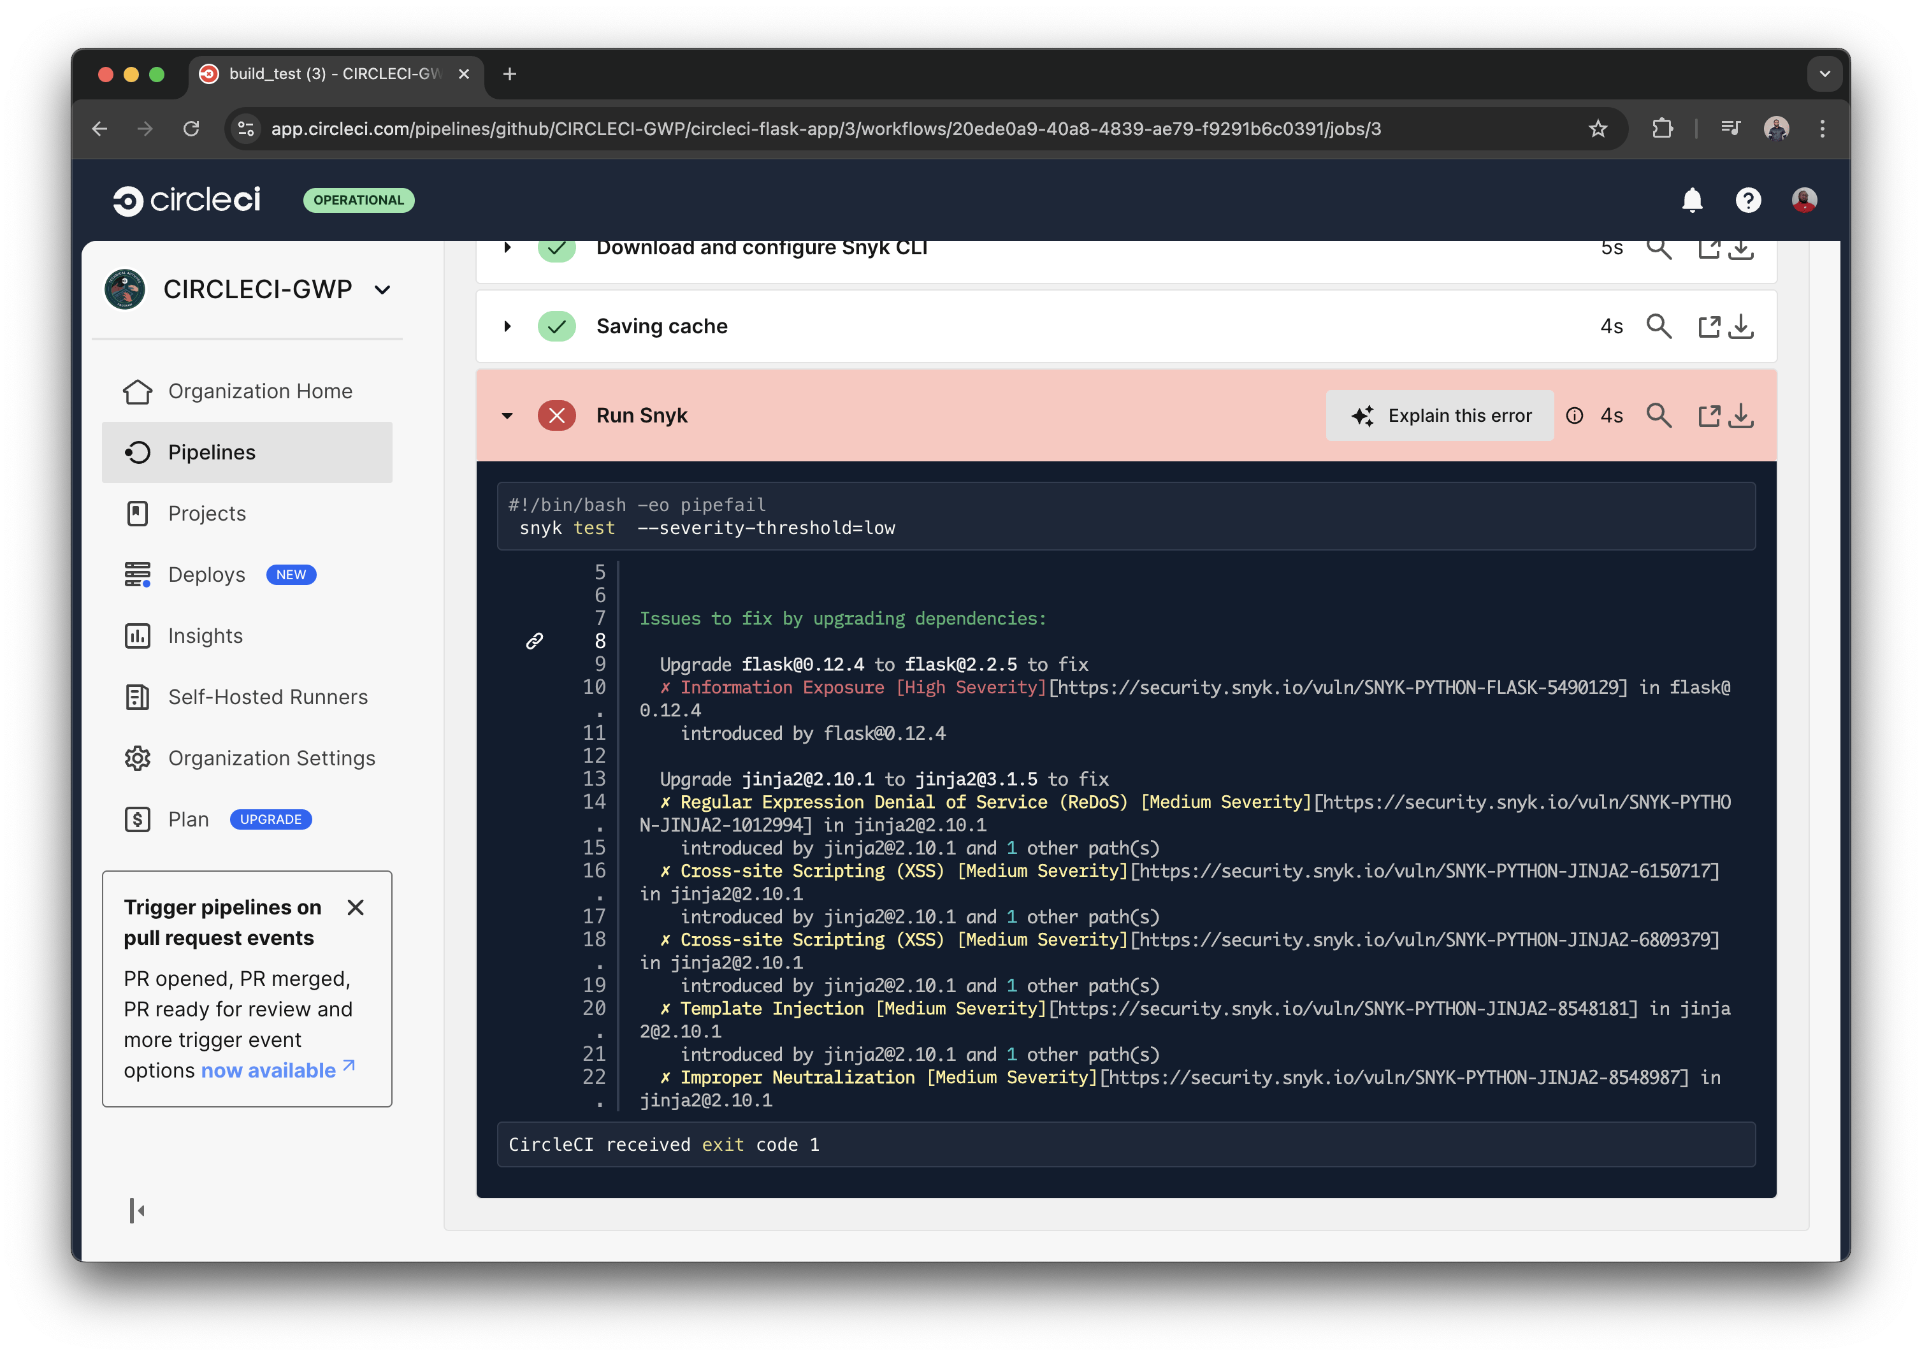This screenshot has width=1922, height=1356.
Task: Download the Run Snyk step output
Action: tap(1742, 415)
